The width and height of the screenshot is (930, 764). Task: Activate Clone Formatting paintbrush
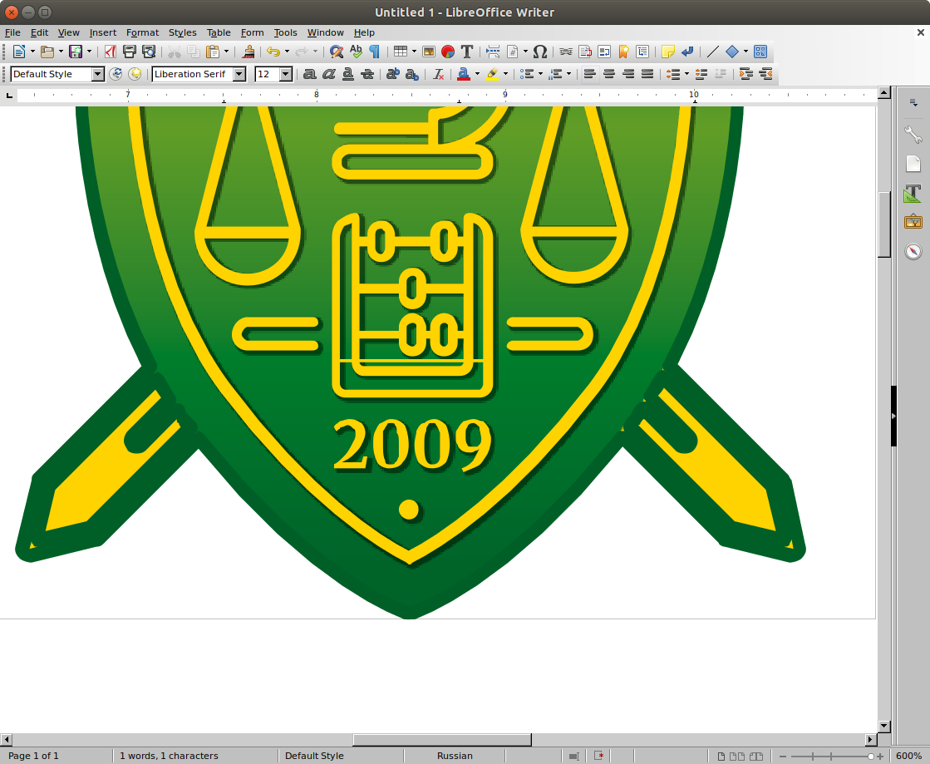pos(248,52)
